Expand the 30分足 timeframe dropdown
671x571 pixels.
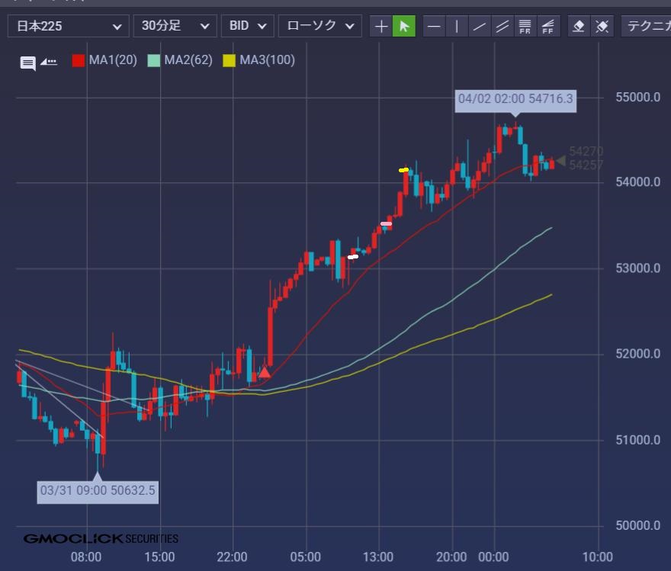[175, 26]
